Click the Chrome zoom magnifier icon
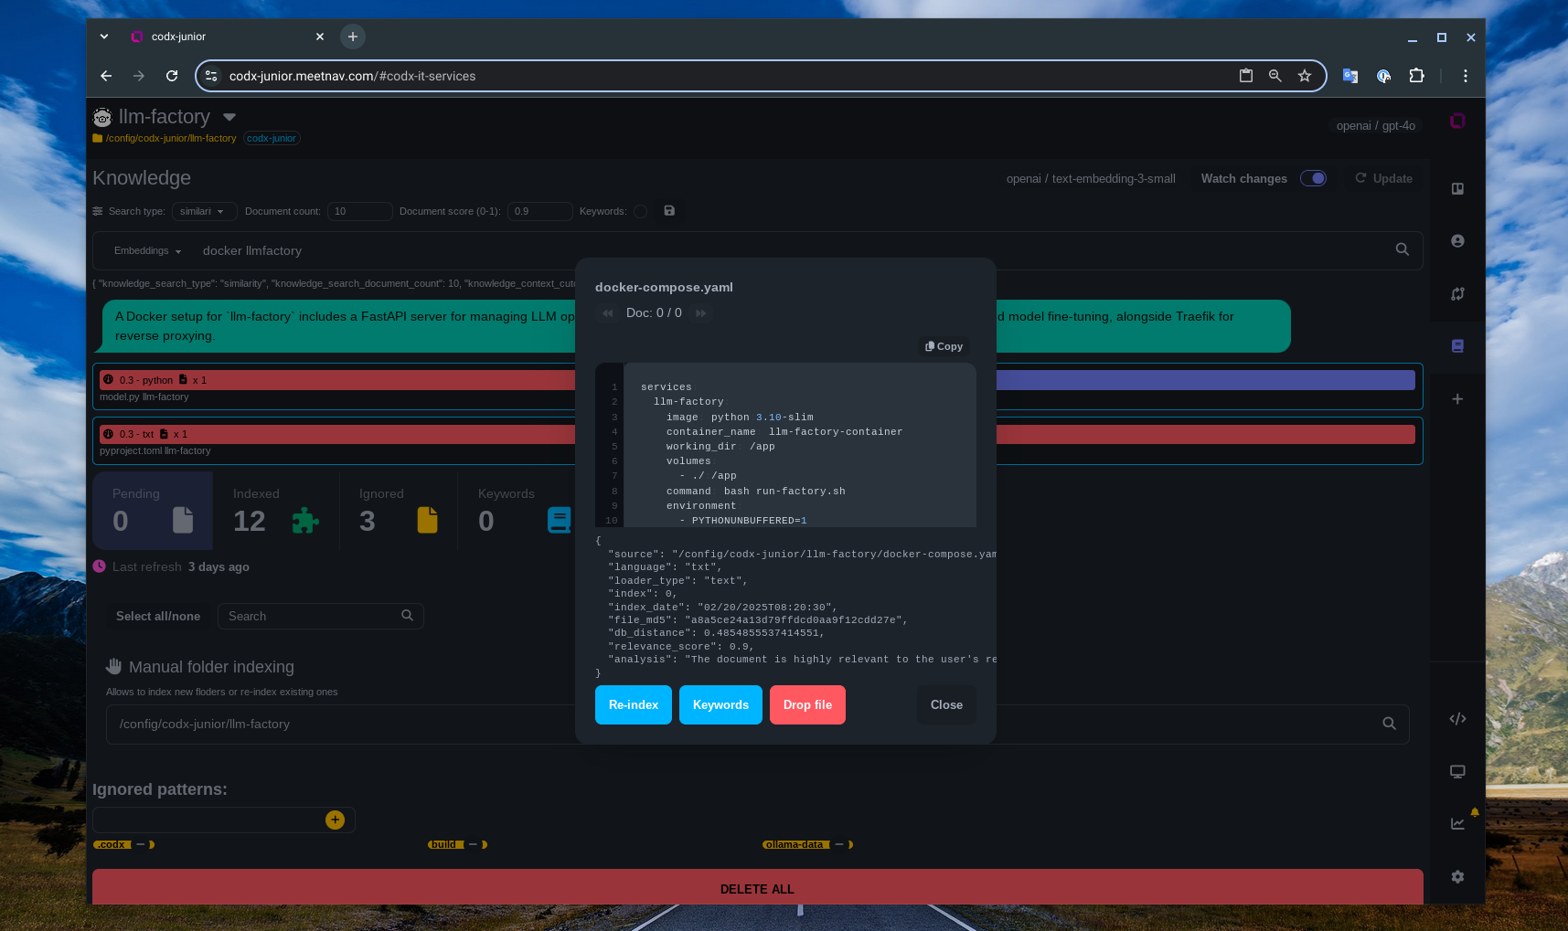This screenshot has height=931, width=1568. point(1275,76)
